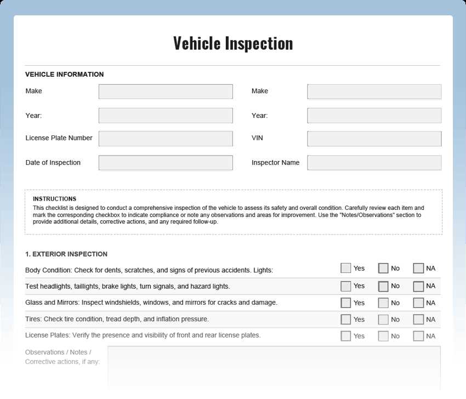This screenshot has width=466, height=399.
Task: Click the VEHICLE INFORMATION heading
Action: tap(65, 75)
